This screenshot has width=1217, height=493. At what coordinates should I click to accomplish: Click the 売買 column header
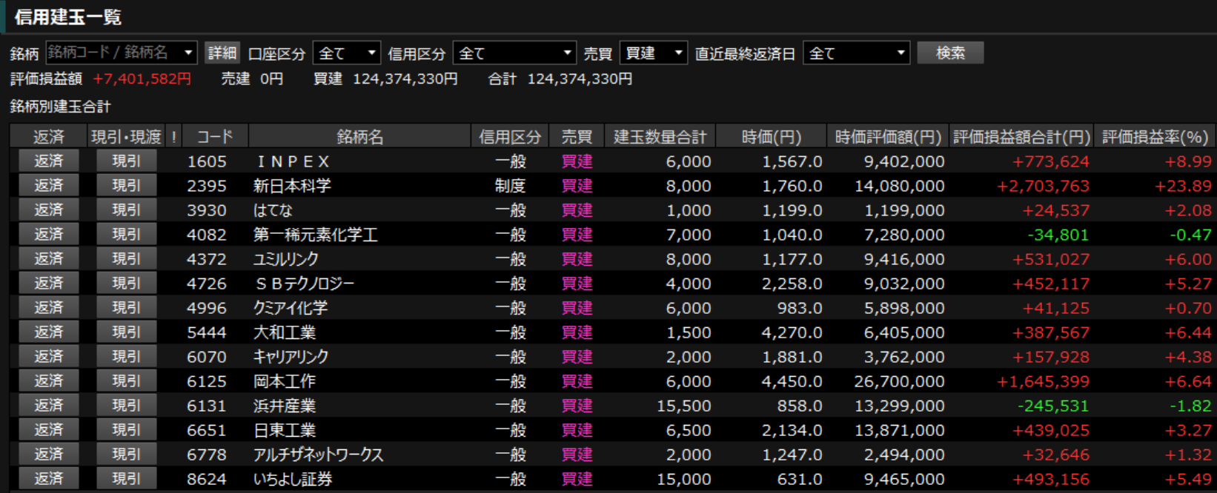577,137
